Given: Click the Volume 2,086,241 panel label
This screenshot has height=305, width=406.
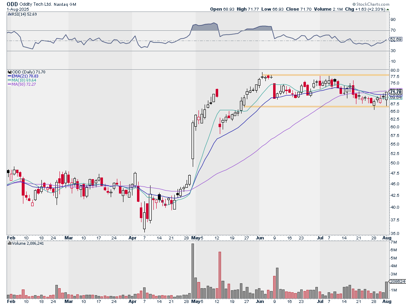Looking at the screenshot, I should [x=28, y=244].
